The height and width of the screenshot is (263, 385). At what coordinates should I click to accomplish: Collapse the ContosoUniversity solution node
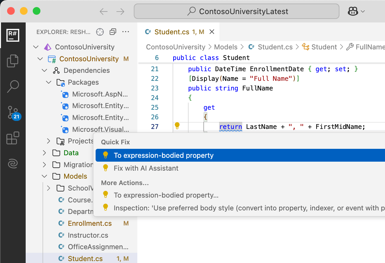click(x=36, y=47)
